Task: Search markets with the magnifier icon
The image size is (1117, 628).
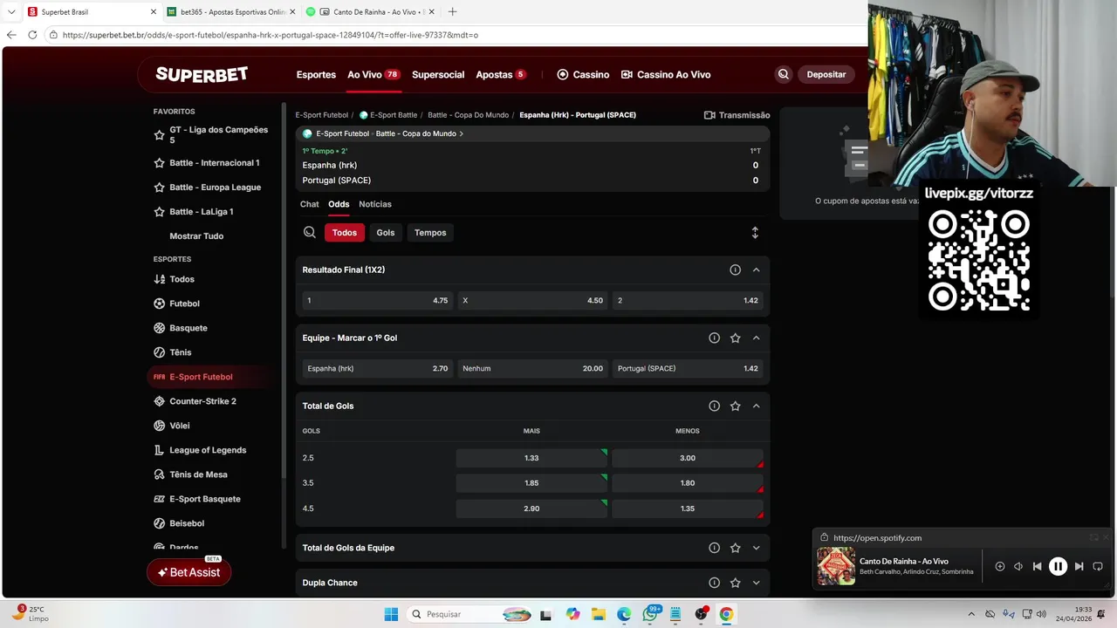Action: 310,233
